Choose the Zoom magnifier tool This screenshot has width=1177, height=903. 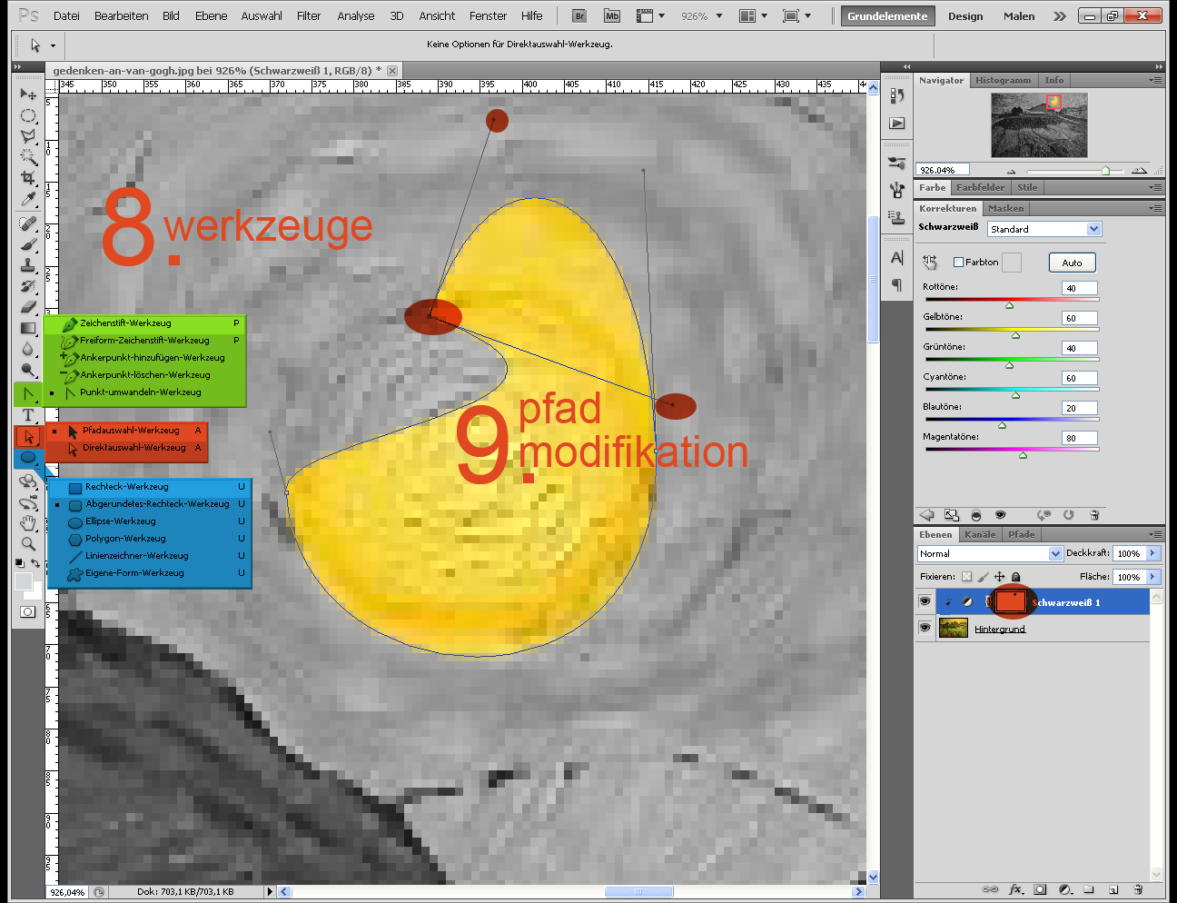(x=28, y=543)
